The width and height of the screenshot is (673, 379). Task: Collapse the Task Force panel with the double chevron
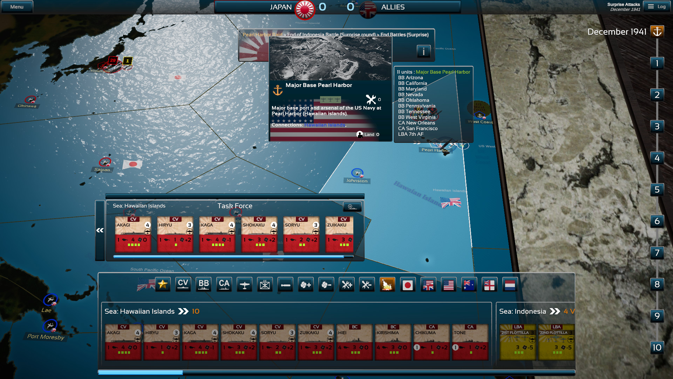[x=100, y=230]
